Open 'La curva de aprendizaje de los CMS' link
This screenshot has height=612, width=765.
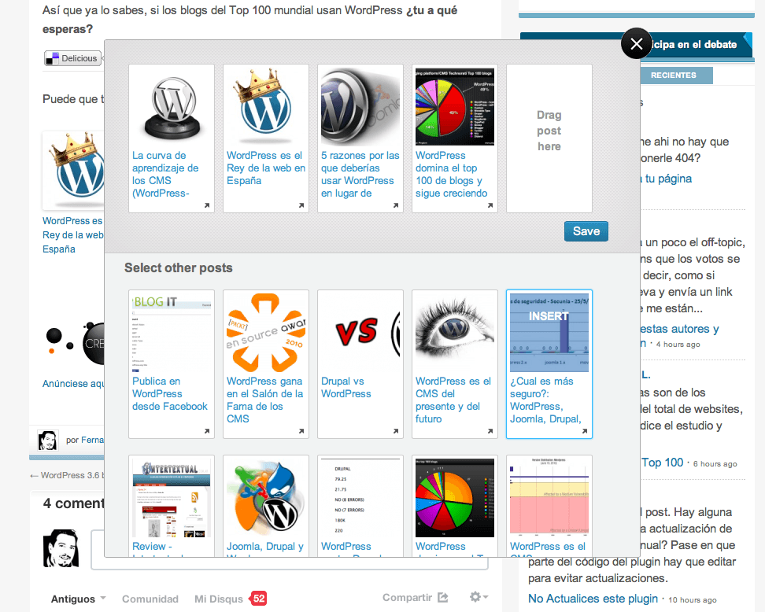165,174
